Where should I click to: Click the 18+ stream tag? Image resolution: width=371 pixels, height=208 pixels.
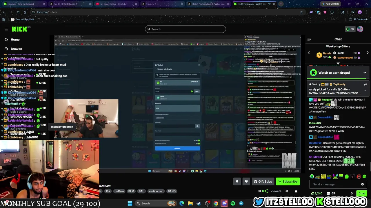[108, 191]
